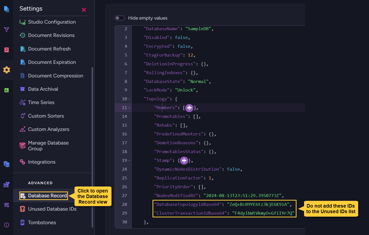Open Indexes section in left rail
The width and height of the screenshot is (369, 235).
click(7, 29)
